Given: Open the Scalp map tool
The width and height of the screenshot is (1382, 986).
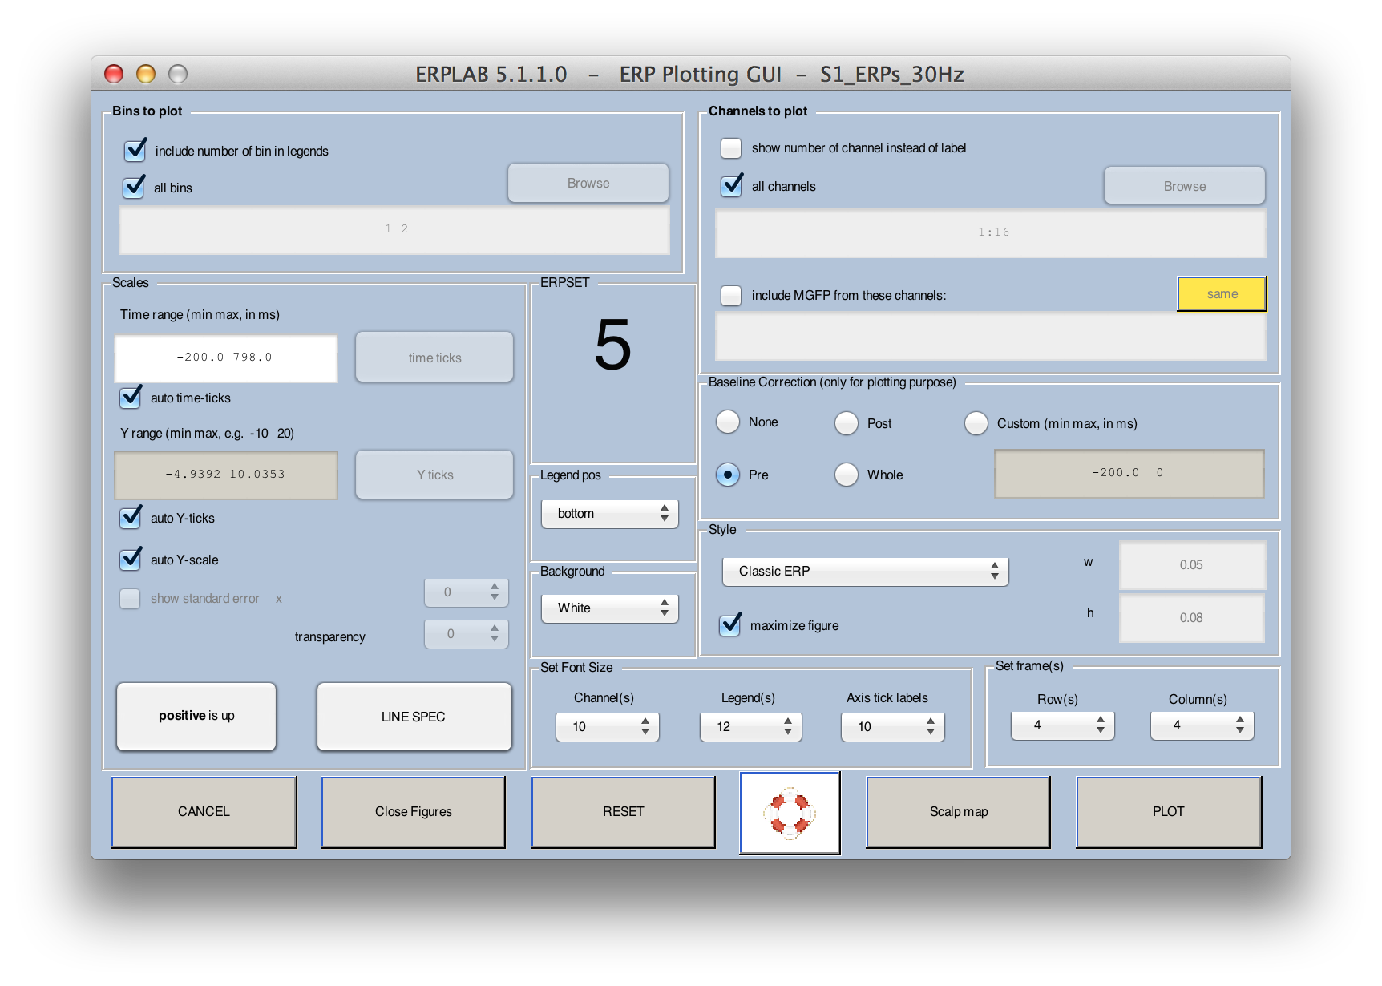Looking at the screenshot, I should click(x=959, y=812).
